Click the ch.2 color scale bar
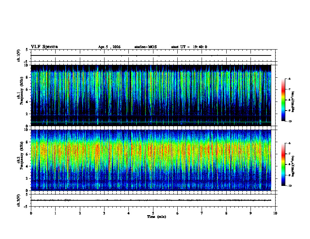Viewport: 310px width, 239px height. [283, 164]
